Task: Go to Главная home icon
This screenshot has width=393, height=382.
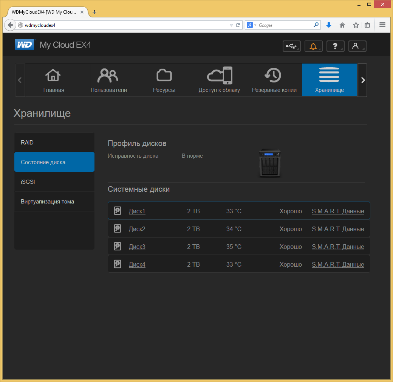Action: click(54, 80)
